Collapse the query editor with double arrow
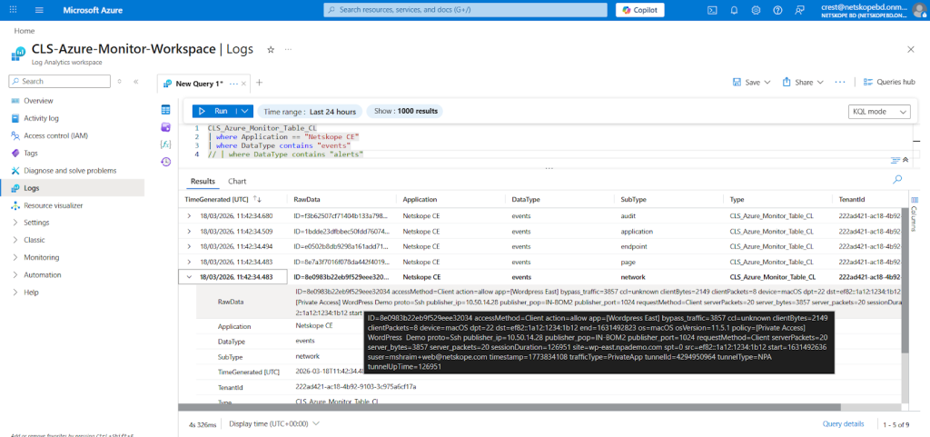930x437 pixels. [905, 160]
